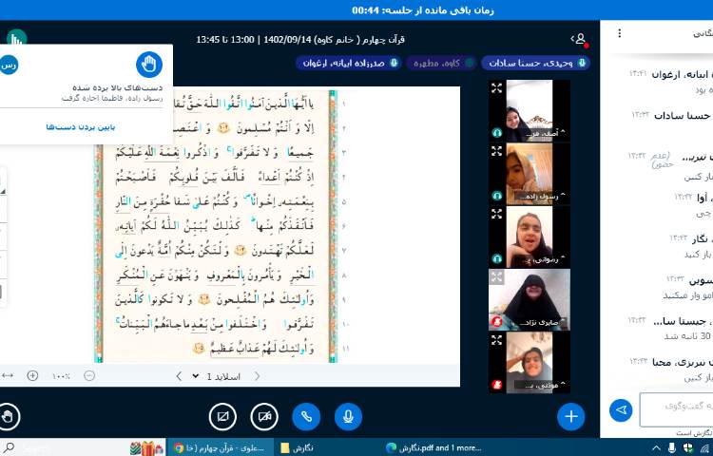Click headphone icon on 'رسول زاده' webcam
This screenshot has height=456, width=713.
(x=496, y=196)
